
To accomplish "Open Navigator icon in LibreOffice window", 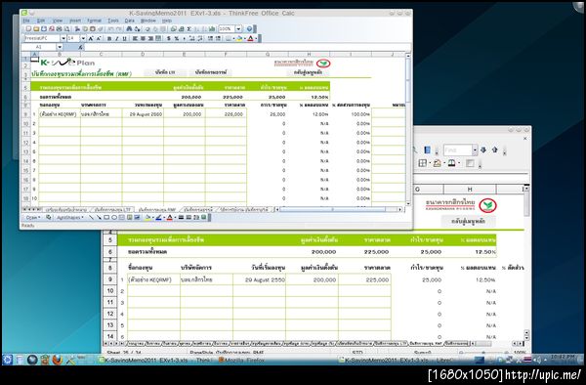I will pos(427,150).
